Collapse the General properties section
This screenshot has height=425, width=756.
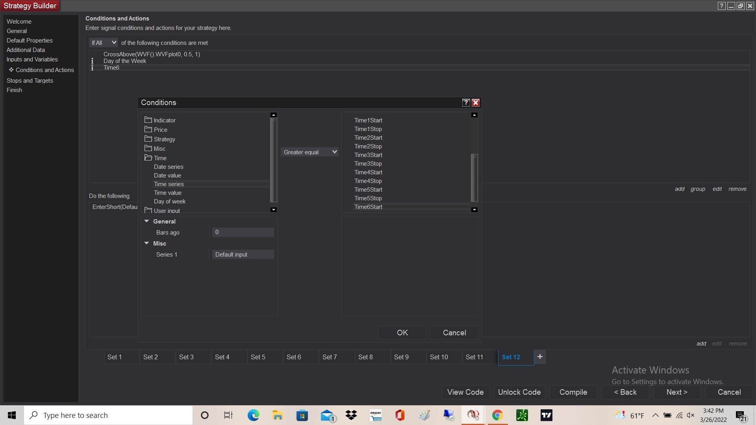146,221
